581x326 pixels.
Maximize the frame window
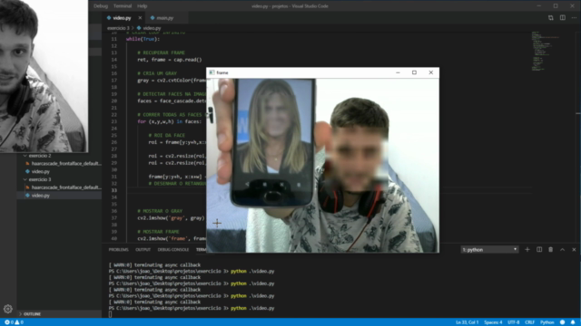coord(414,72)
